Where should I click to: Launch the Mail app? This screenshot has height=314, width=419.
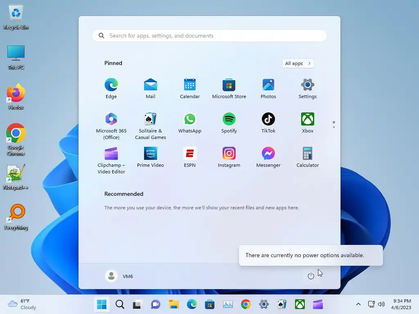click(151, 89)
